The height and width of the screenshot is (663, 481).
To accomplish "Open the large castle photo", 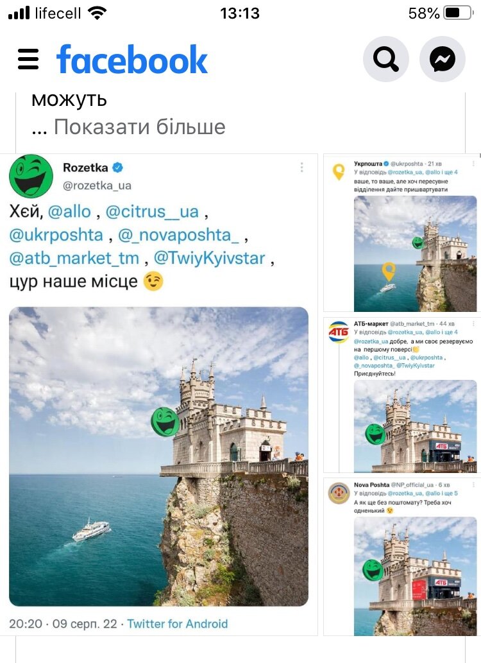I will (x=158, y=456).
